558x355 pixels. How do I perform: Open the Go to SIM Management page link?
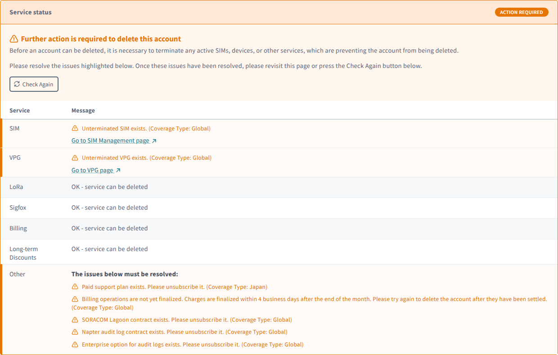tap(110, 140)
